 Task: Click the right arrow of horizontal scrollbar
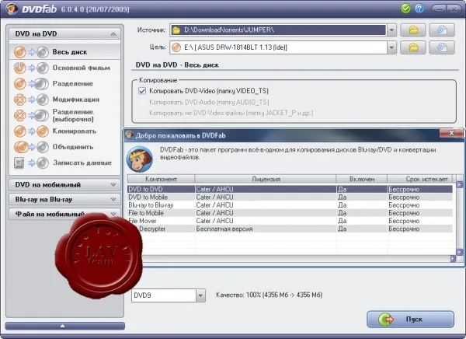coord(453,259)
